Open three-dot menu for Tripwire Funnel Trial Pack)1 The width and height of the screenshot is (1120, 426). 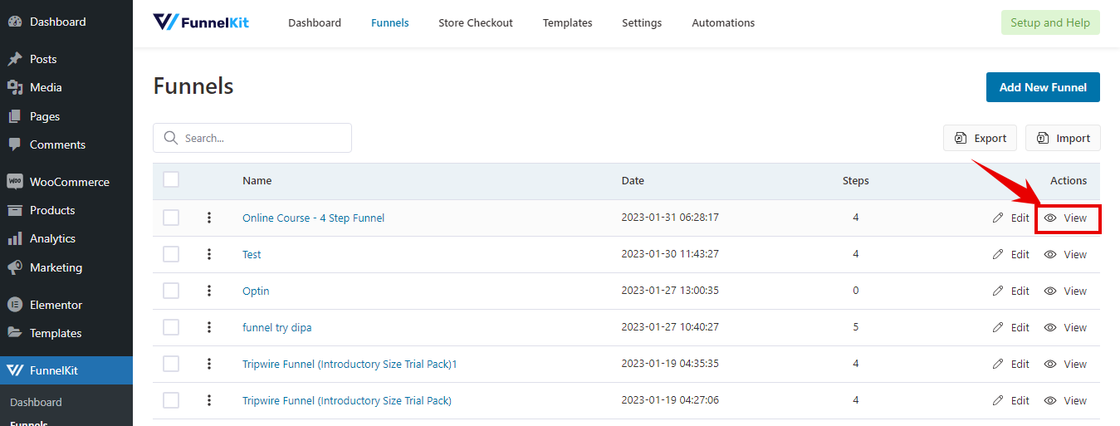pos(209,364)
